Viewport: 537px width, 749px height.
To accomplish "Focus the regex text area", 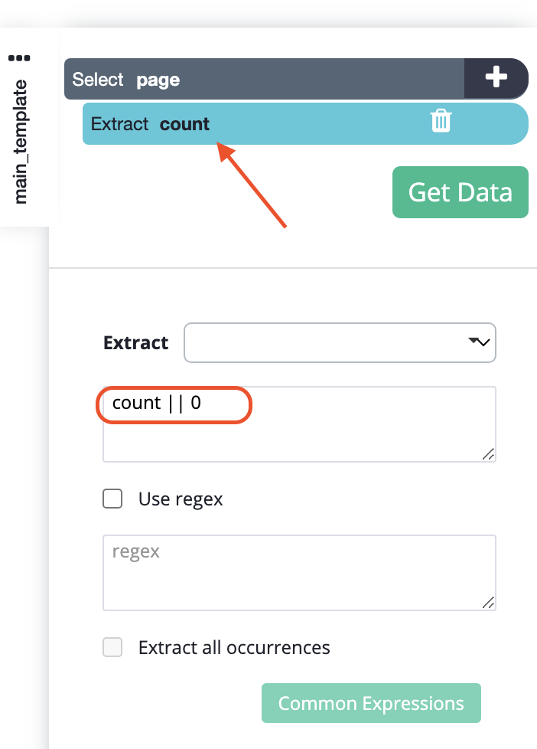I will [298, 572].
